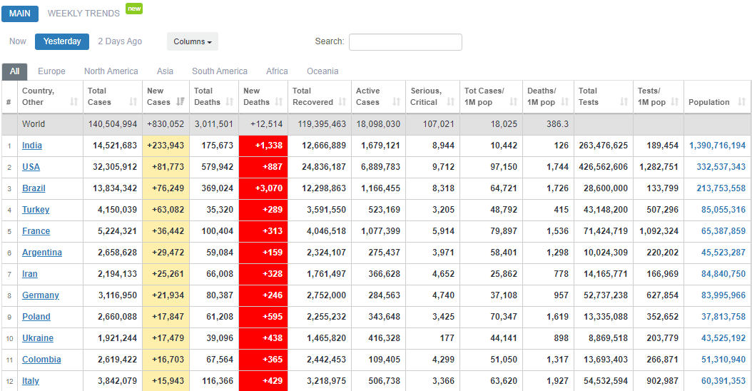Sort by Serious, Critical sort icon
752x391 pixels.
tap(451, 102)
